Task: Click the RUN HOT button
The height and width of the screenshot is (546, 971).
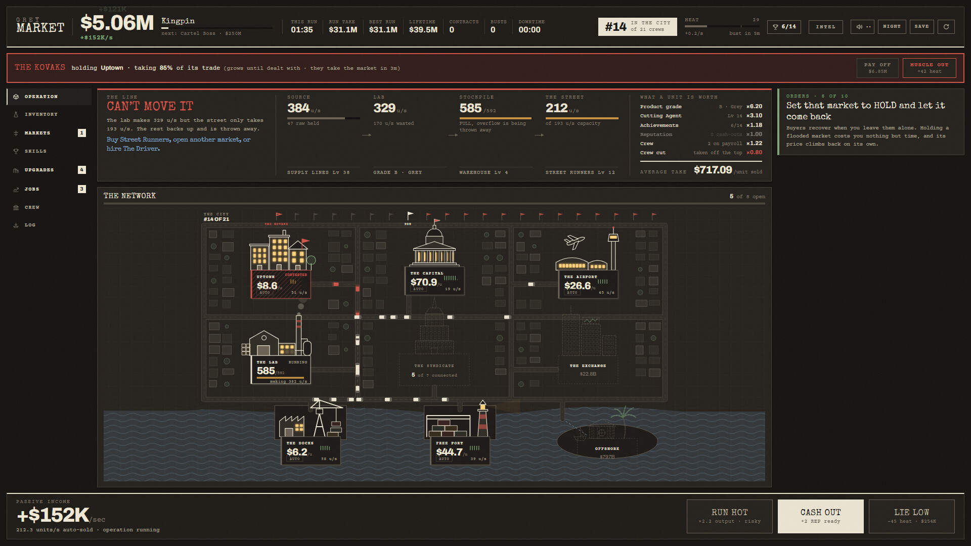Action: click(729, 516)
